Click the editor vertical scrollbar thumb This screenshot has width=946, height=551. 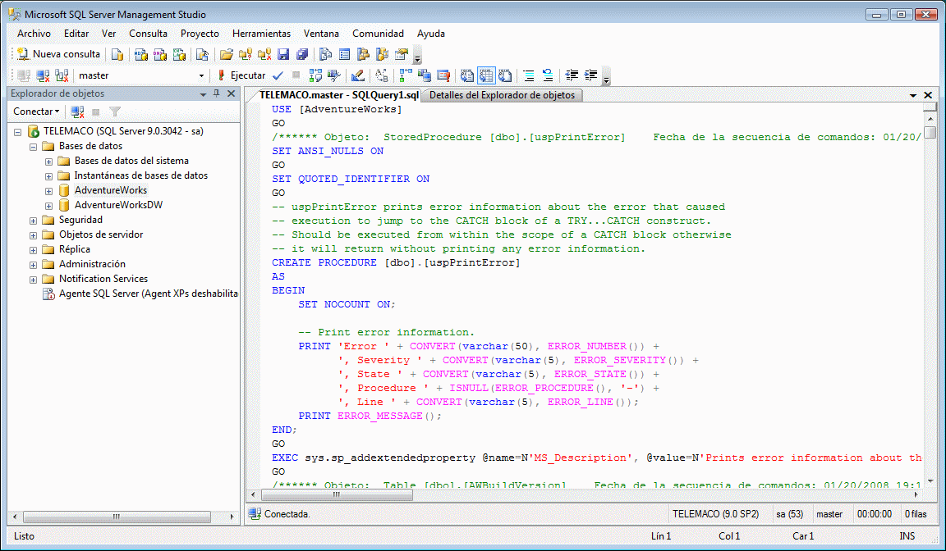pyautogui.click(x=930, y=132)
